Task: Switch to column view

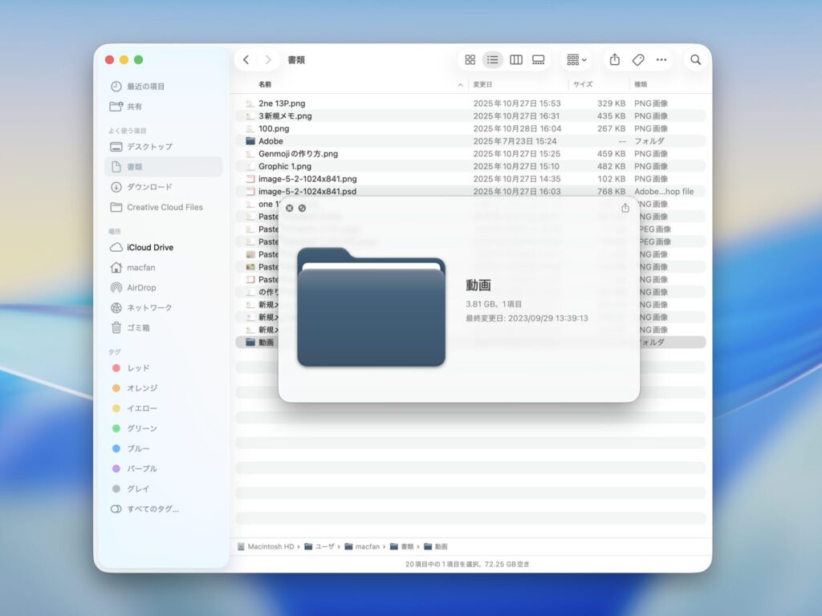Action: [515, 59]
